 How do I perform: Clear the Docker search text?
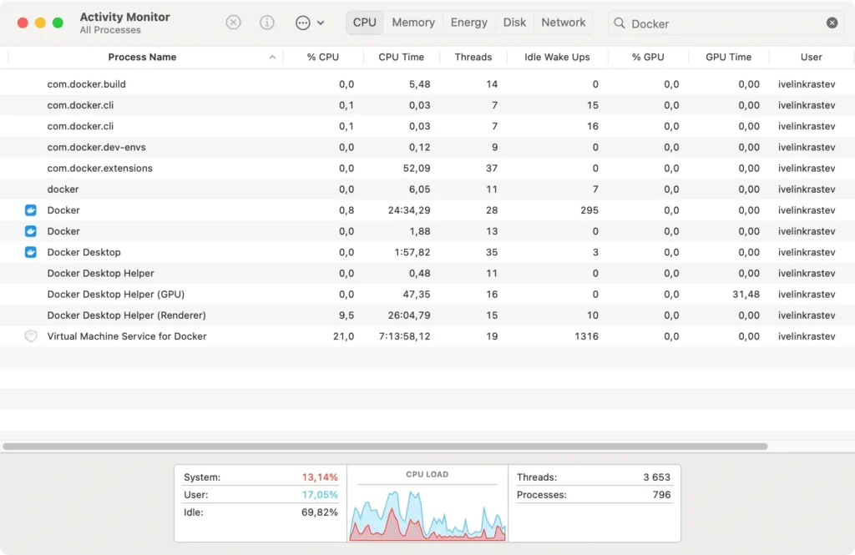pyautogui.click(x=832, y=23)
